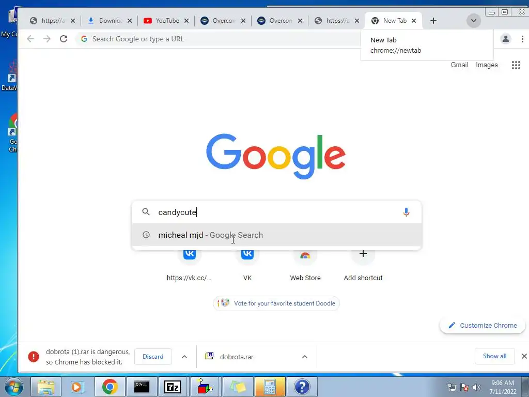
Task: Start voice search with microphone icon
Action: coord(406,212)
